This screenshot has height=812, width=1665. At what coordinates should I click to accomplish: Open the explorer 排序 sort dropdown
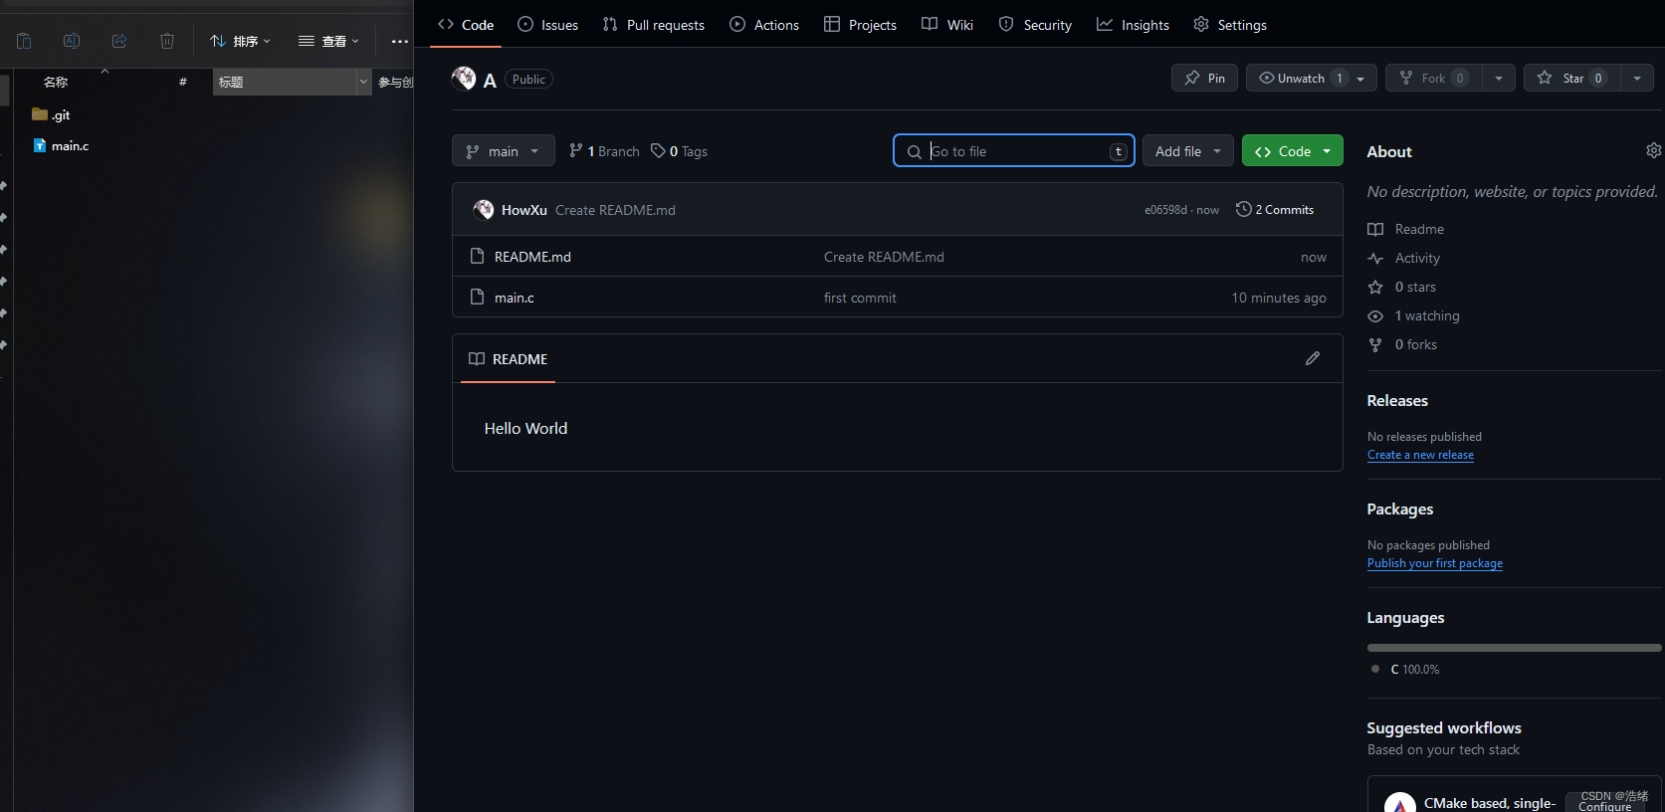click(x=240, y=41)
